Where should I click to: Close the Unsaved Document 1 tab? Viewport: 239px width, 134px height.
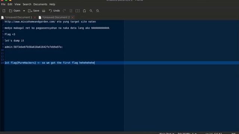[x=35, y=17]
